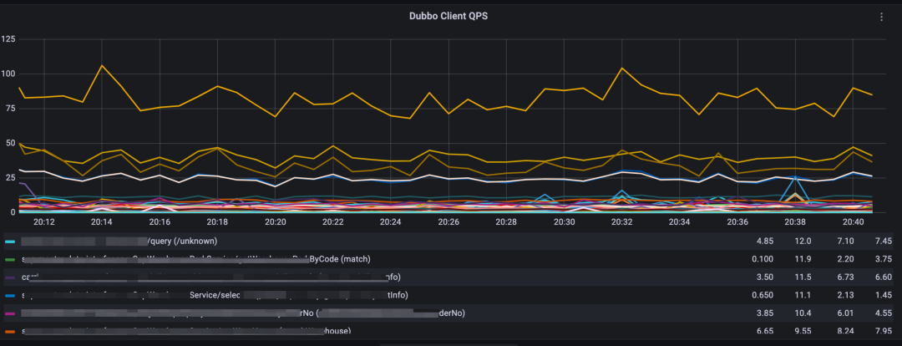Click the value 11.9 in the legend table

803,259
